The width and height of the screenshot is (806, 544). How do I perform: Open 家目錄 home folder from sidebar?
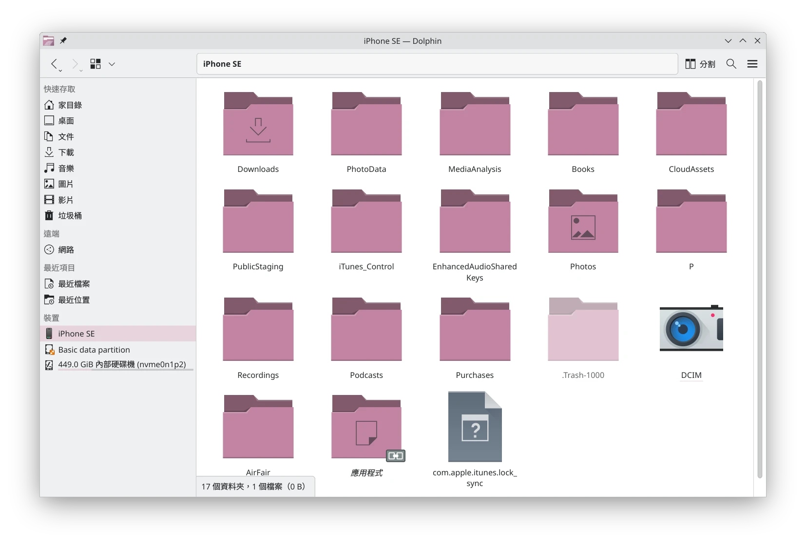[x=70, y=105]
